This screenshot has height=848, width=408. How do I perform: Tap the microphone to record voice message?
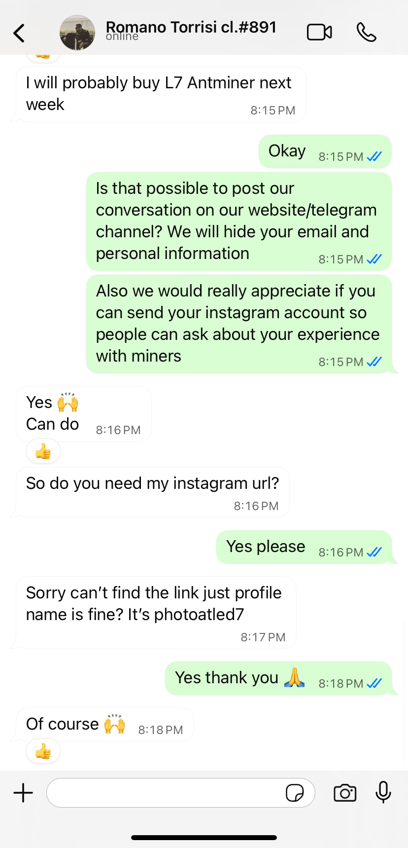pos(383,792)
